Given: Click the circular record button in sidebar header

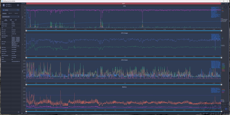Looking at the screenshot, I should 18,5.
